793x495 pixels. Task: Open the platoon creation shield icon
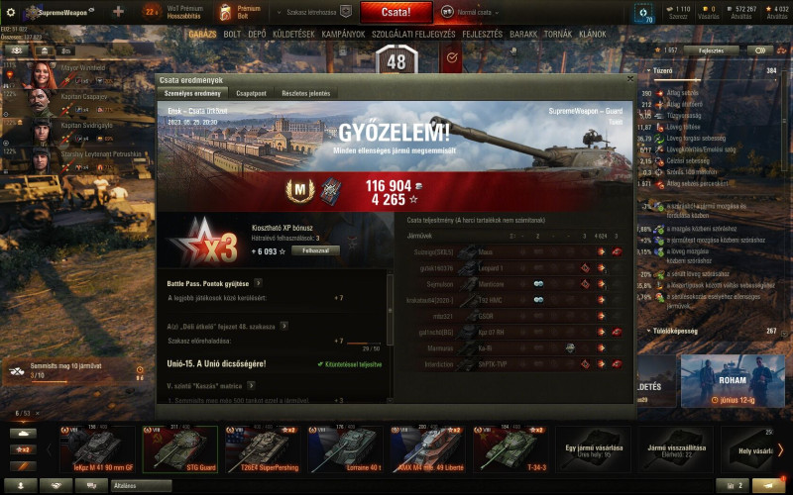click(x=346, y=12)
